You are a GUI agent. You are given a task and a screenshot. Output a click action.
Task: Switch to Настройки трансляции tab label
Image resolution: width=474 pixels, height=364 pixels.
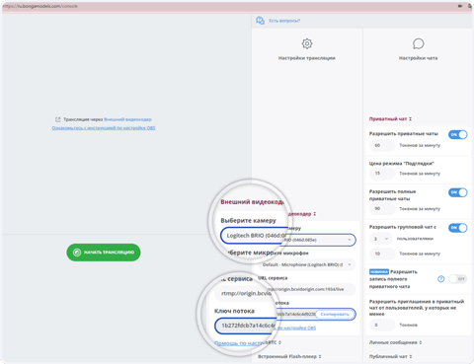(x=307, y=58)
